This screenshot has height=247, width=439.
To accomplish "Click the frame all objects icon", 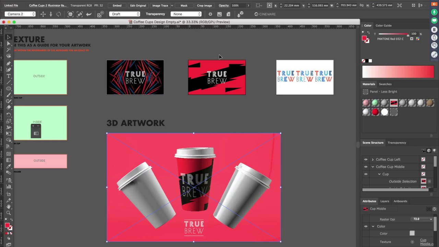I will 70,14.
